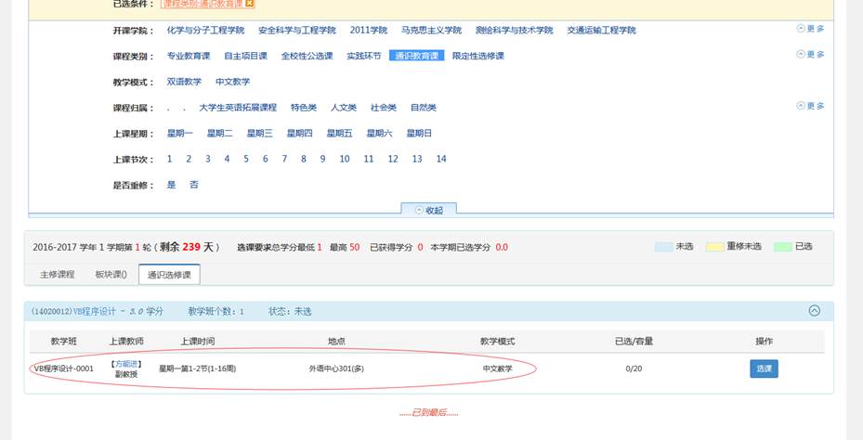Choose 否 for 是否重修
This screenshot has width=863, height=440.
pos(193,185)
